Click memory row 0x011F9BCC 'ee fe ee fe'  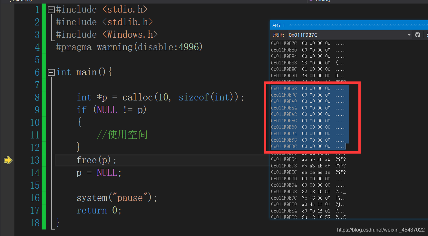click(x=308, y=172)
